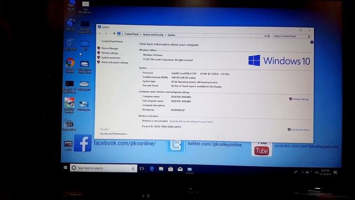The width and height of the screenshot is (355, 200).
Task: Click the search magnifier in Search Control Panel
Action: (x=308, y=37)
